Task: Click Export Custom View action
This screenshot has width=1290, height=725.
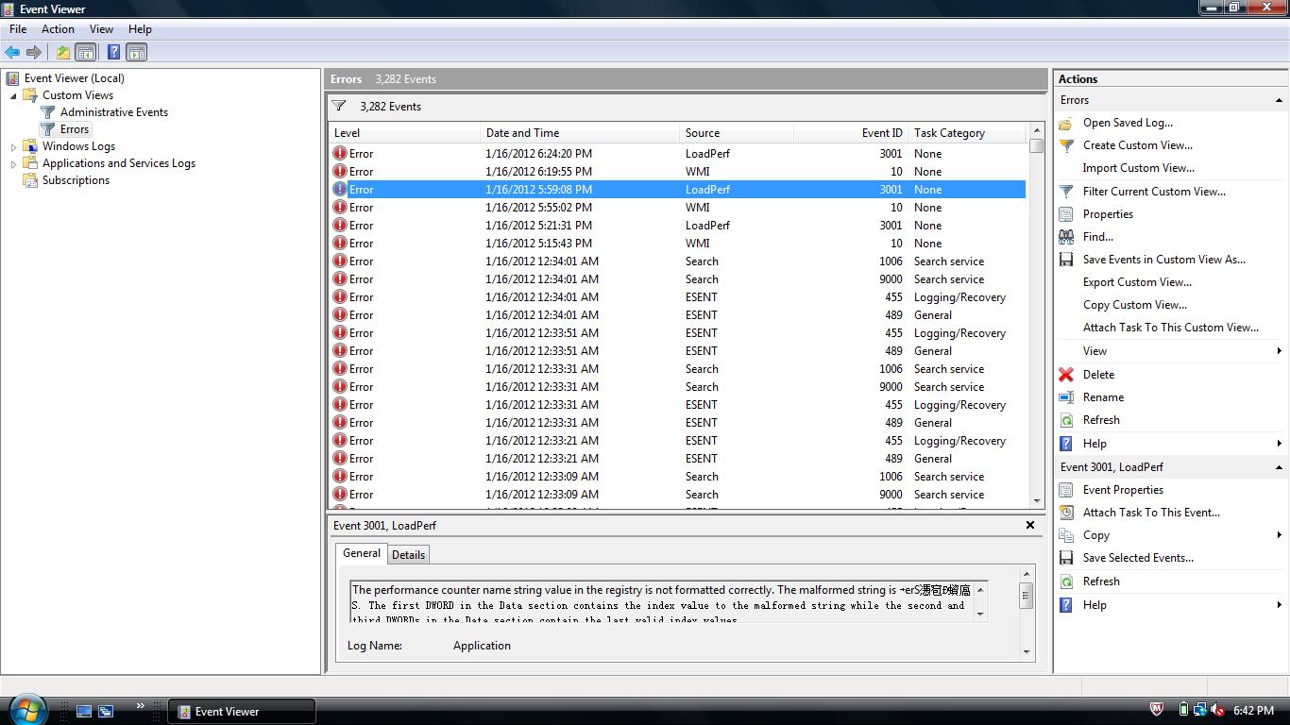Action: click(1137, 282)
